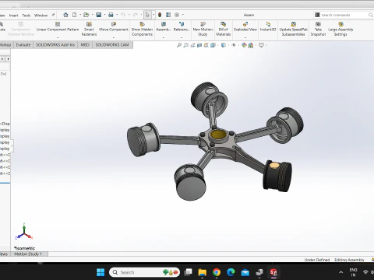This screenshot has height=280, width=374.
Task: Click Zoom to Area icon in view toolbar
Action: point(185,45)
